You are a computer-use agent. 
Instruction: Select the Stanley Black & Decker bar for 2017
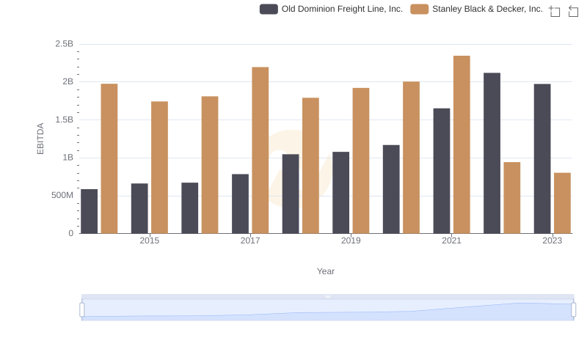point(260,150)
